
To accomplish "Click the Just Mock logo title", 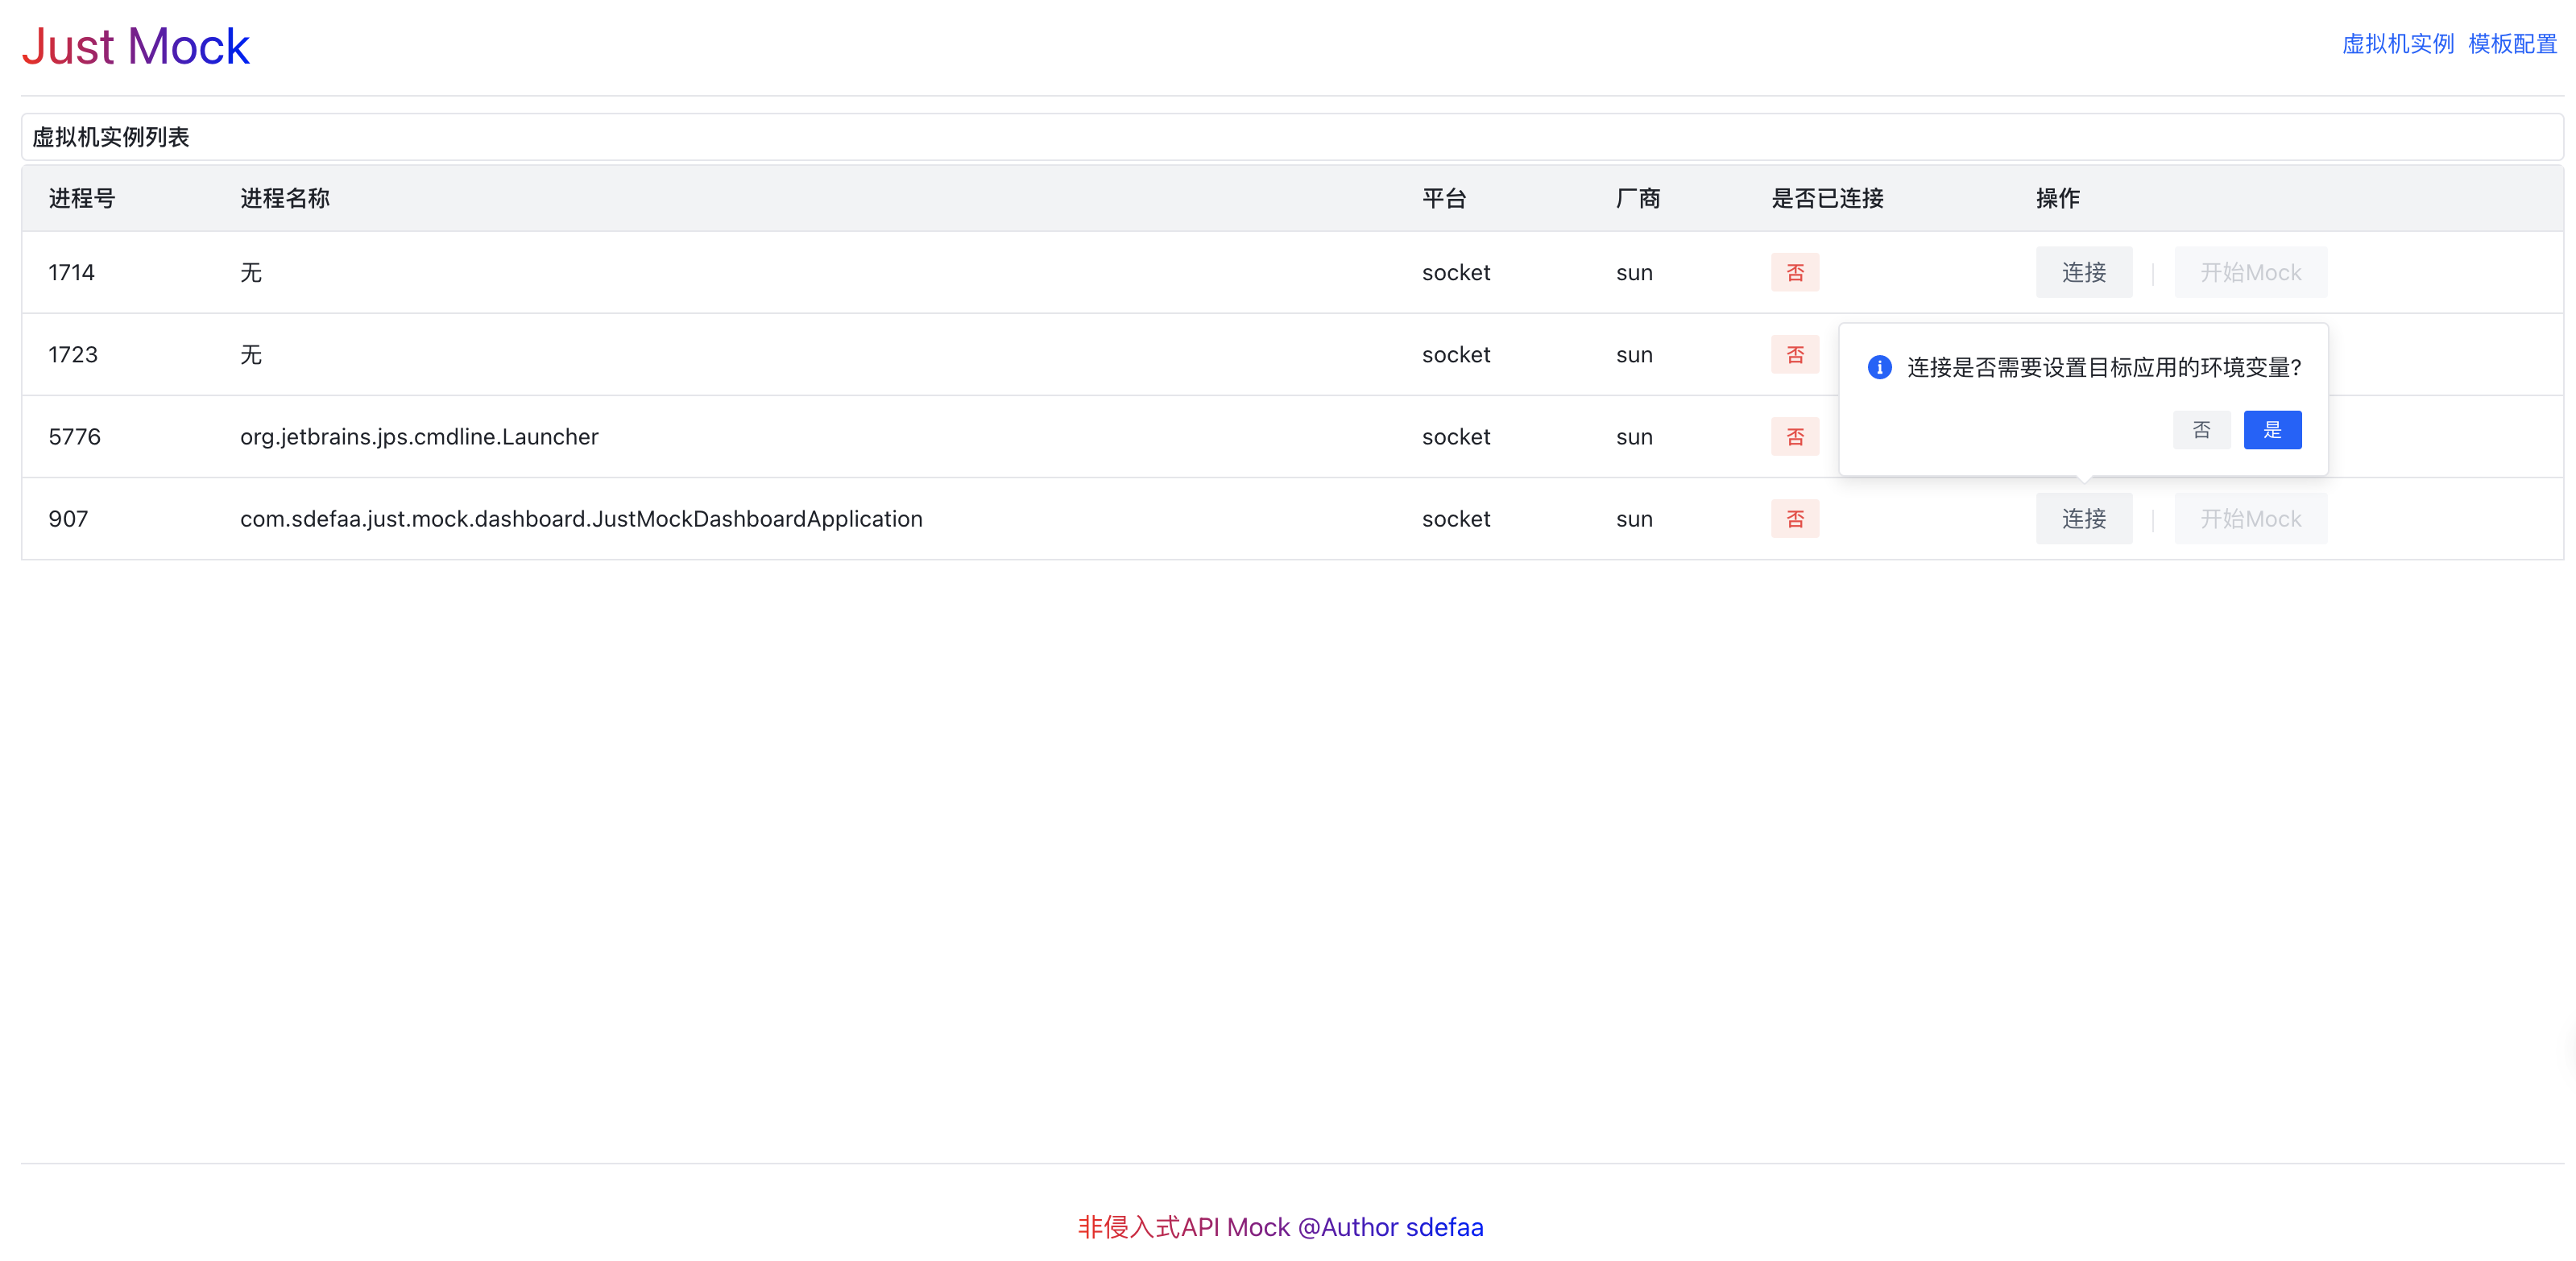I will pyautogui.click(x=135, y=46).
